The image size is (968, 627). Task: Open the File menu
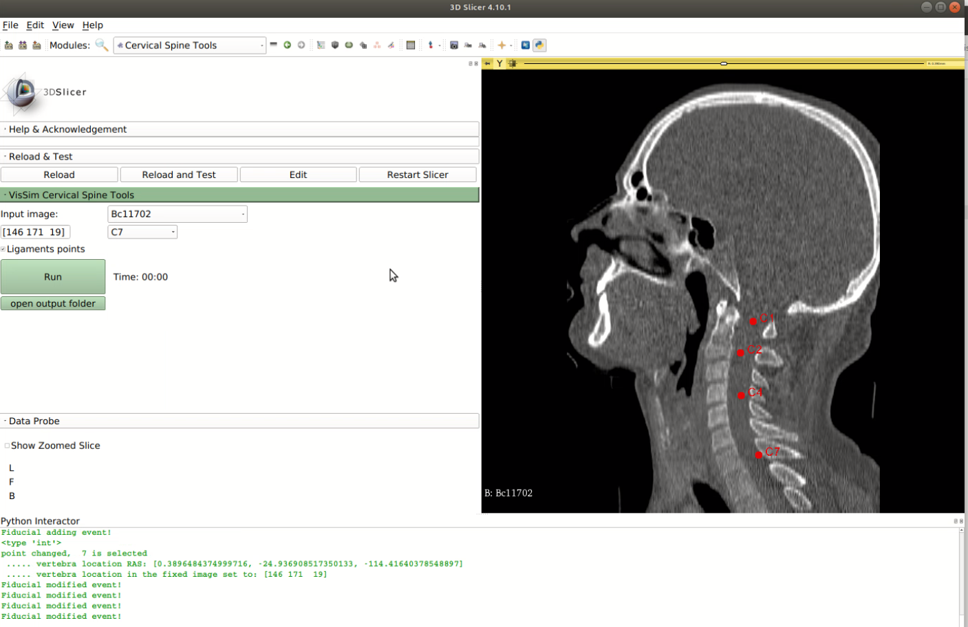(10, 25)
